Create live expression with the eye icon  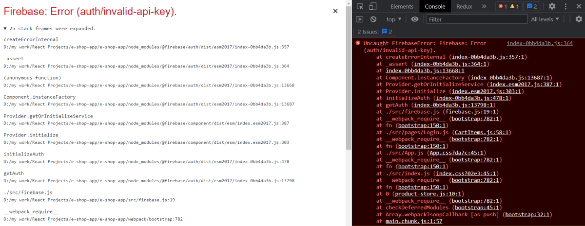click(415, 19)
